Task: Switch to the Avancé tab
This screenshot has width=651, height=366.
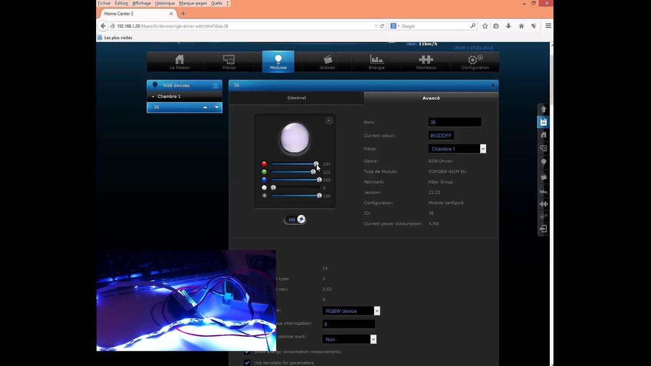Action: [x=431, y=98]
